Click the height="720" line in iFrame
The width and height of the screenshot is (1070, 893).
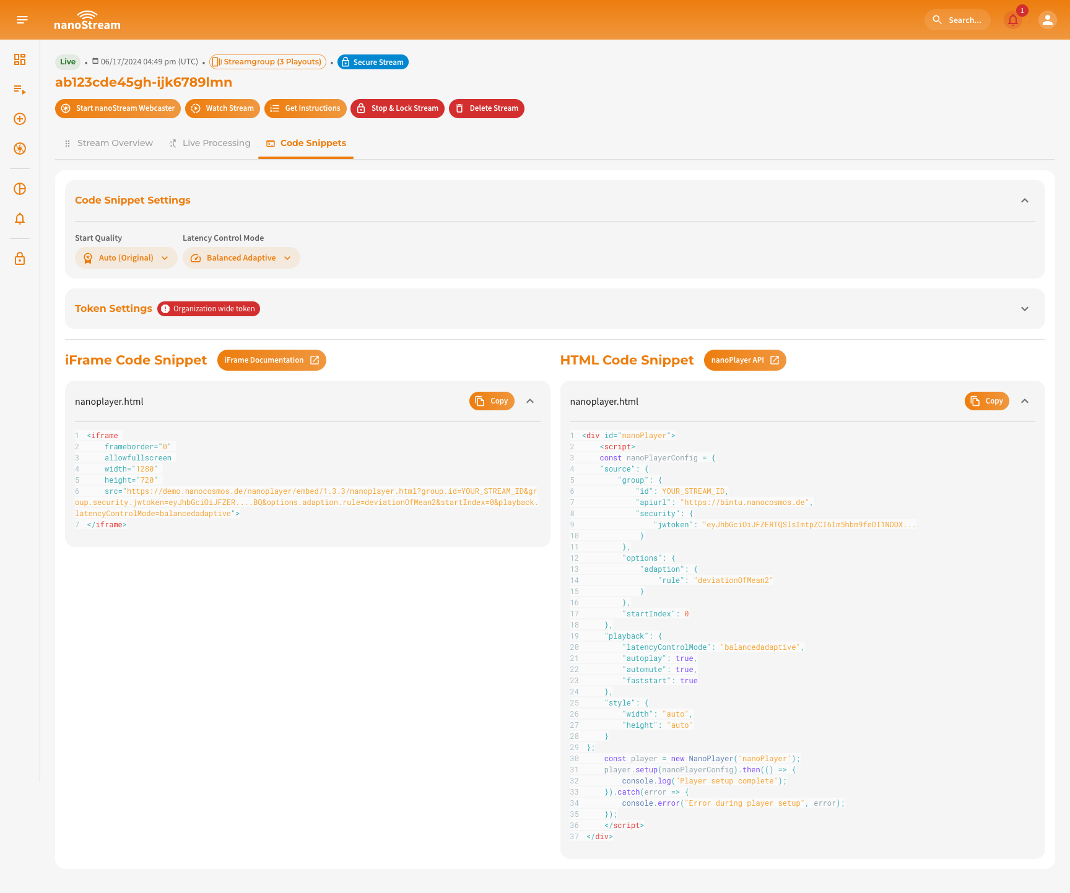point(131,480)
